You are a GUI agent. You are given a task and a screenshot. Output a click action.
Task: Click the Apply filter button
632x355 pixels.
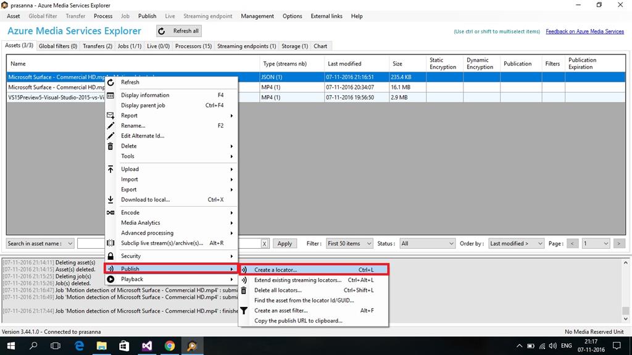click(285, 243)
